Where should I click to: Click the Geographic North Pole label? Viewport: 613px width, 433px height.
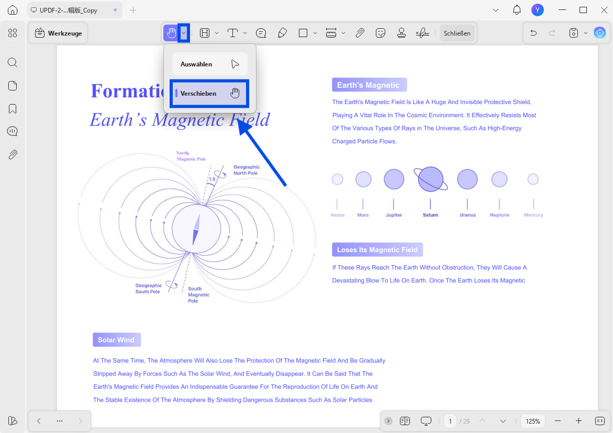point(246,170)
